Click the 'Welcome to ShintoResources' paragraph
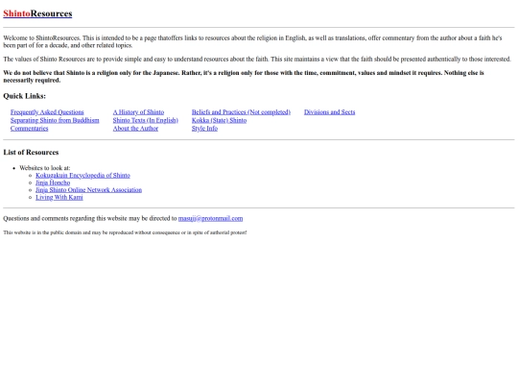518x389 pixels. click(x=252, y=41)
